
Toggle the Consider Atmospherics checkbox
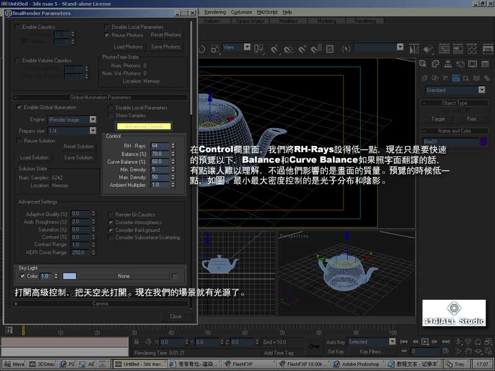tap(111, 223)
